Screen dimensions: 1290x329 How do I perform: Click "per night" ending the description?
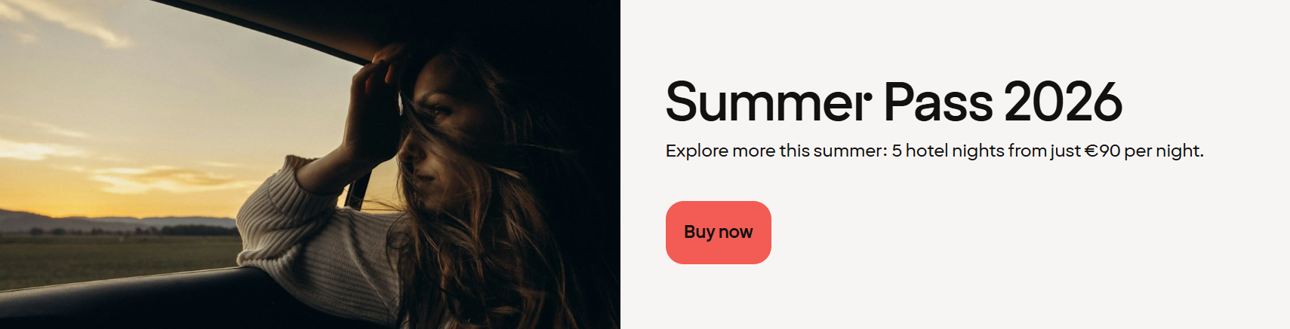[x=1162, y=151]
